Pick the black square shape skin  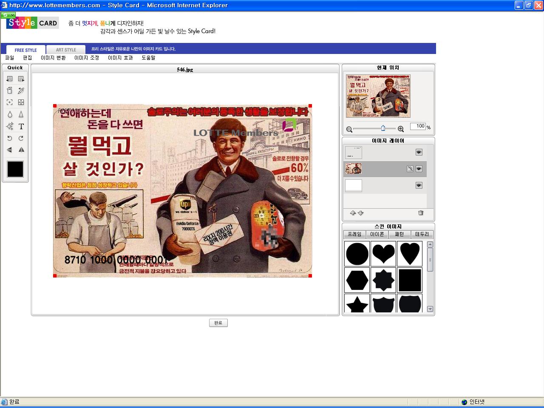[410, 280]
